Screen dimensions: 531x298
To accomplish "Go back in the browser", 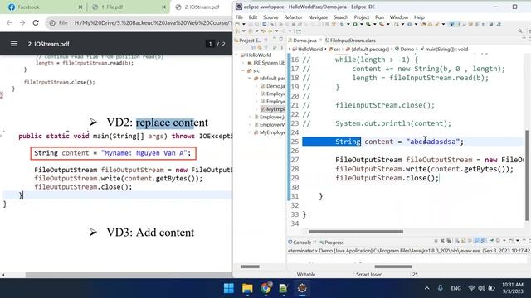I will [x=9, y=22].
